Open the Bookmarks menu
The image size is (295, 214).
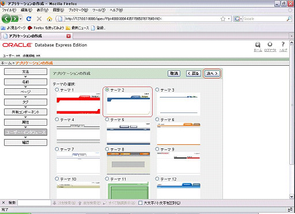tap(78, 10)
